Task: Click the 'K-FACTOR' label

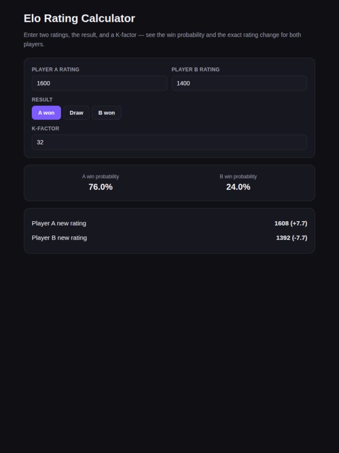Action: tap(46, 128)
